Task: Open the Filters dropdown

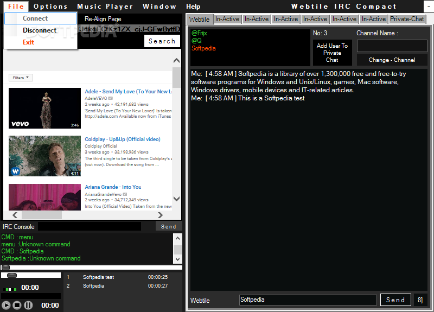Action: (21, 78)
